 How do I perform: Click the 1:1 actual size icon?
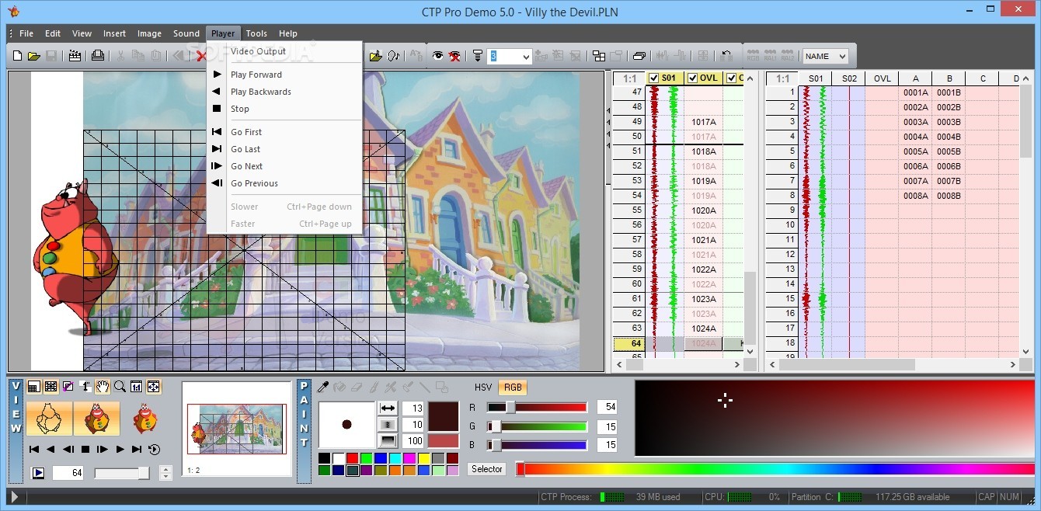pos(137,386)
